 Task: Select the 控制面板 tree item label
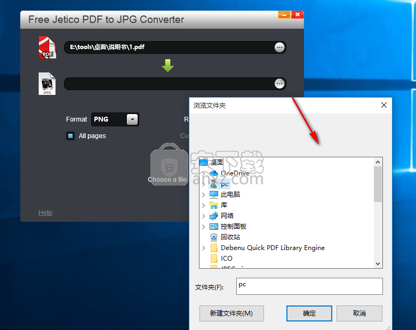click(x=234, y=226)
